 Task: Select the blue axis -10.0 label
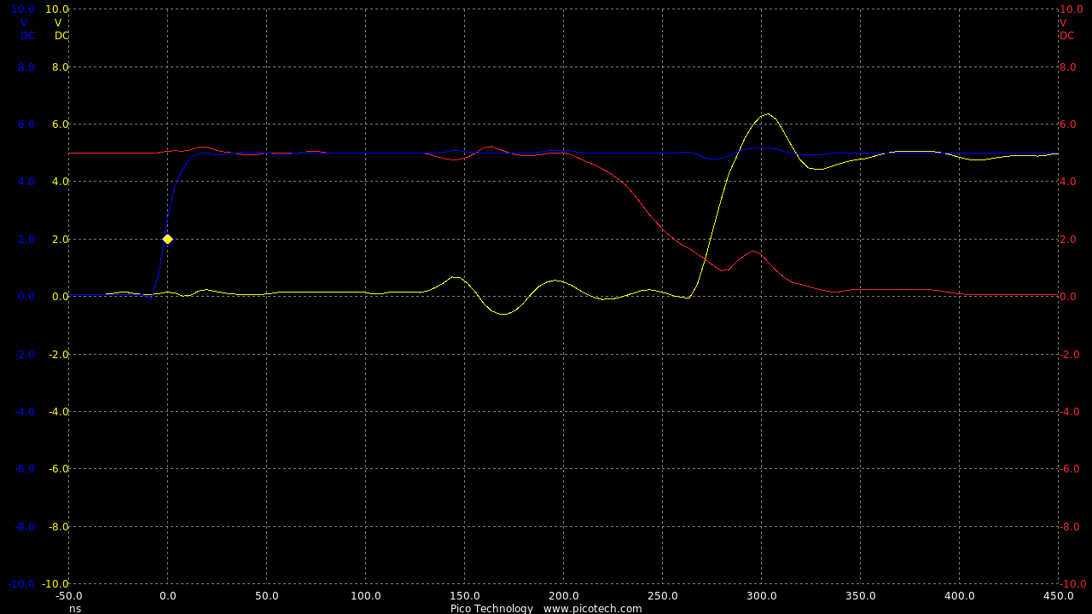[x=22, y=584]
